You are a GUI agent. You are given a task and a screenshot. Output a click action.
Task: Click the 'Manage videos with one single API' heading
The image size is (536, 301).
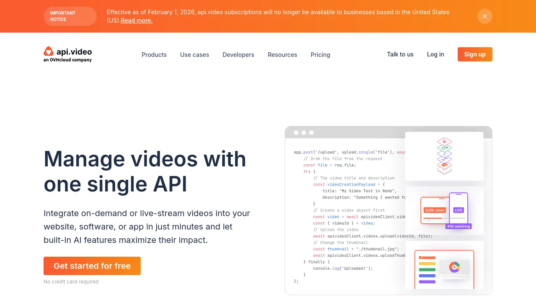tap(145, 171)
